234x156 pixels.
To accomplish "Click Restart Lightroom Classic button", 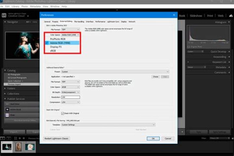I will (x=57, y=138).
